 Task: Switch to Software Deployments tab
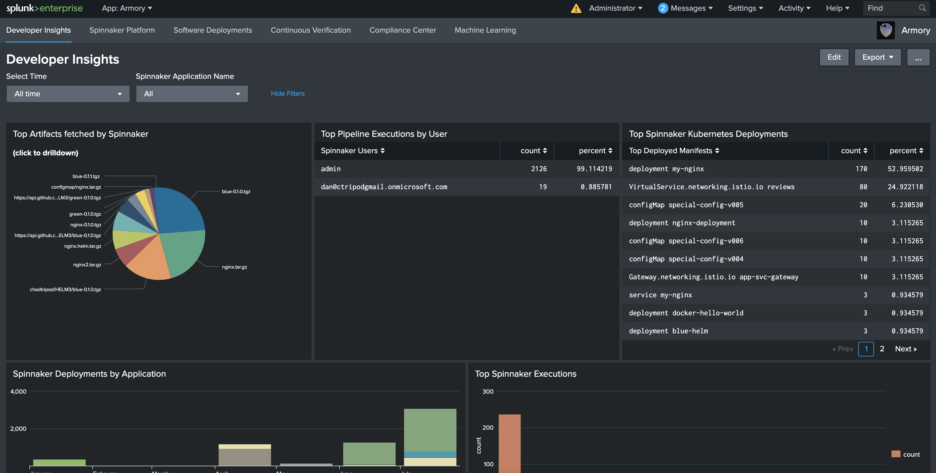click(212, 30)
